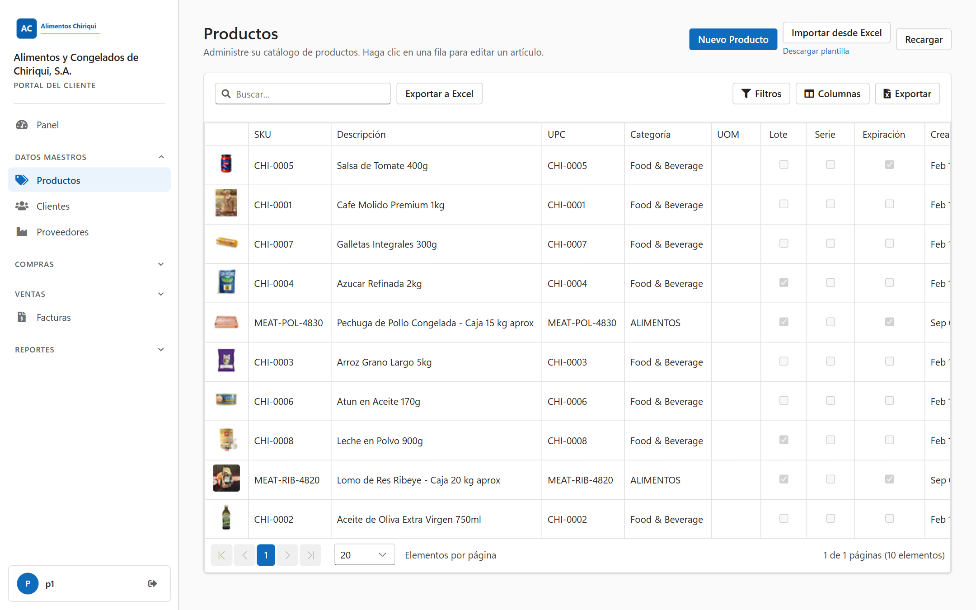Sort by the UPC column header

(x=583, y=134)
